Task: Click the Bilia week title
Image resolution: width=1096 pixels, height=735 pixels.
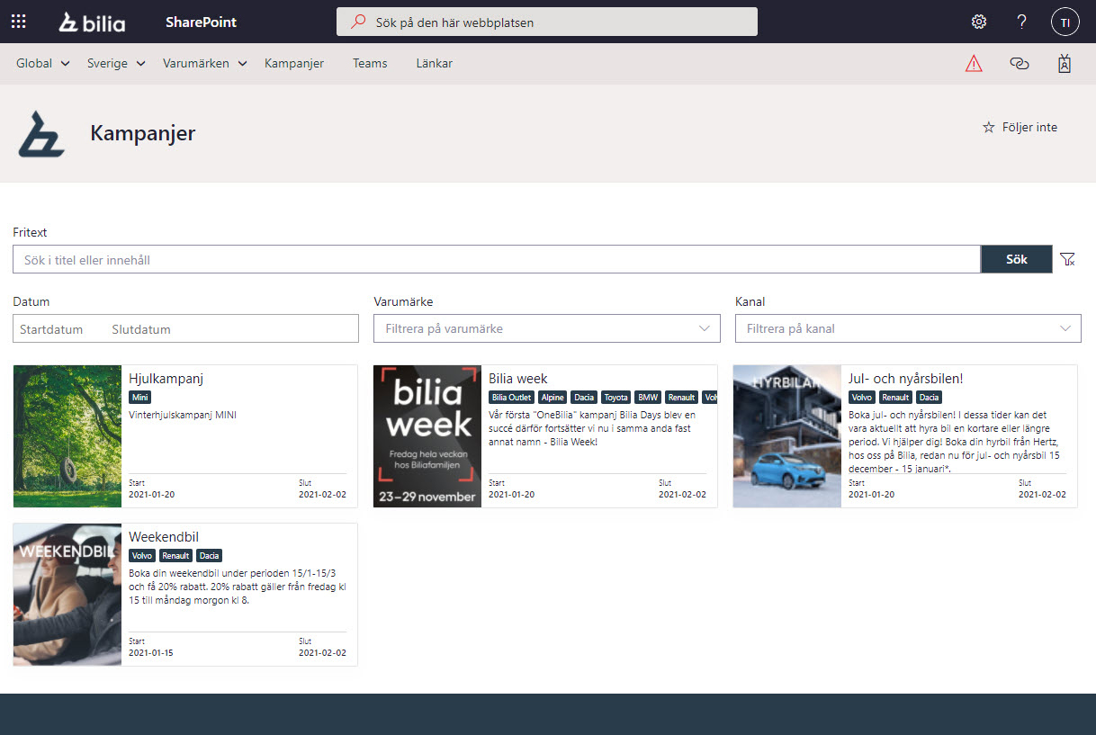Action: [x=518, y=379]
